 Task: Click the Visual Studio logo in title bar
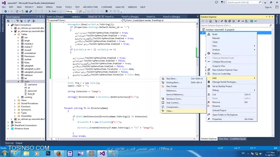pos(4,3)
